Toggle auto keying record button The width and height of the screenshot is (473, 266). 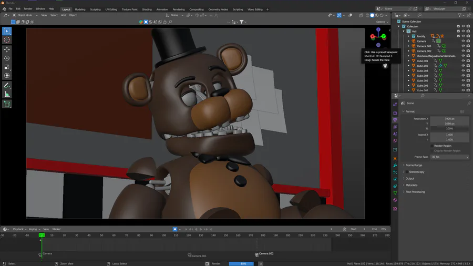click(x=175, y=229)
